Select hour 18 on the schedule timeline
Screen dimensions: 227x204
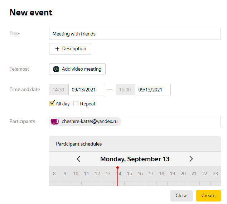[x=161, y=174]
